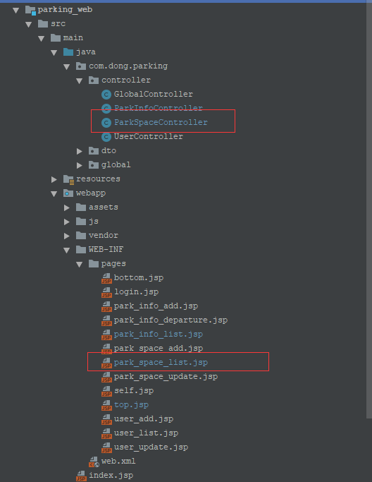Collapse the WEB-INF folder arrow
This screenshot has height=482, width=372.
[67, 251]
